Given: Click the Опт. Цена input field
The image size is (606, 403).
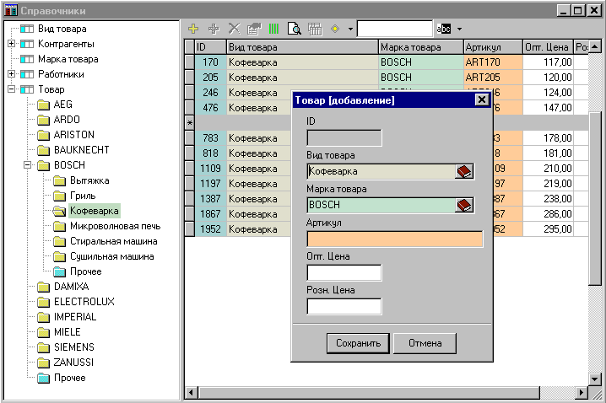Looking at the screenshot, I should (x=344, y=272).
